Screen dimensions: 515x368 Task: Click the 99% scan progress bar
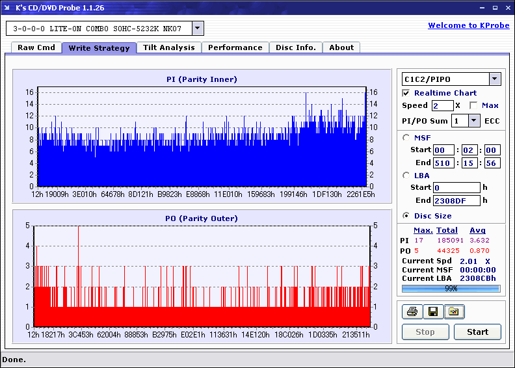[451, 288]
